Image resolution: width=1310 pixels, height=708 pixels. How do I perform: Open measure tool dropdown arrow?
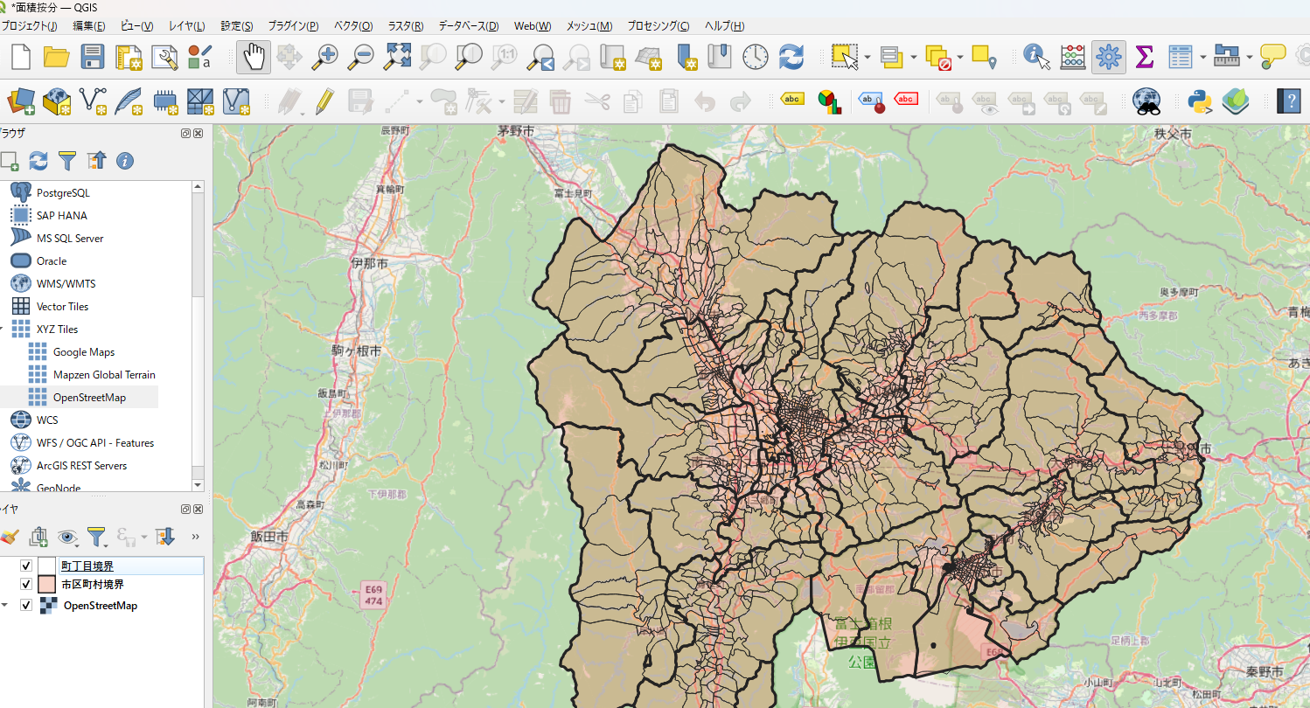1250,58
